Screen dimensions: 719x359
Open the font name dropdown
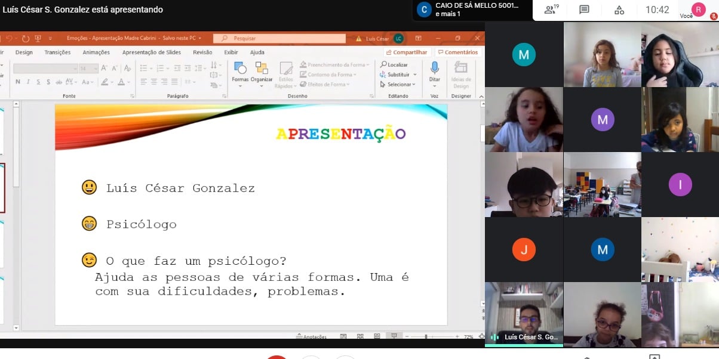tap(75, 69)
